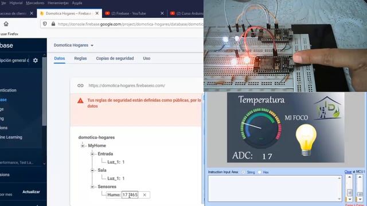Viewport: 367px width, 206px height.
Task: Open project settings gear icon
Action: click(36, 61)
